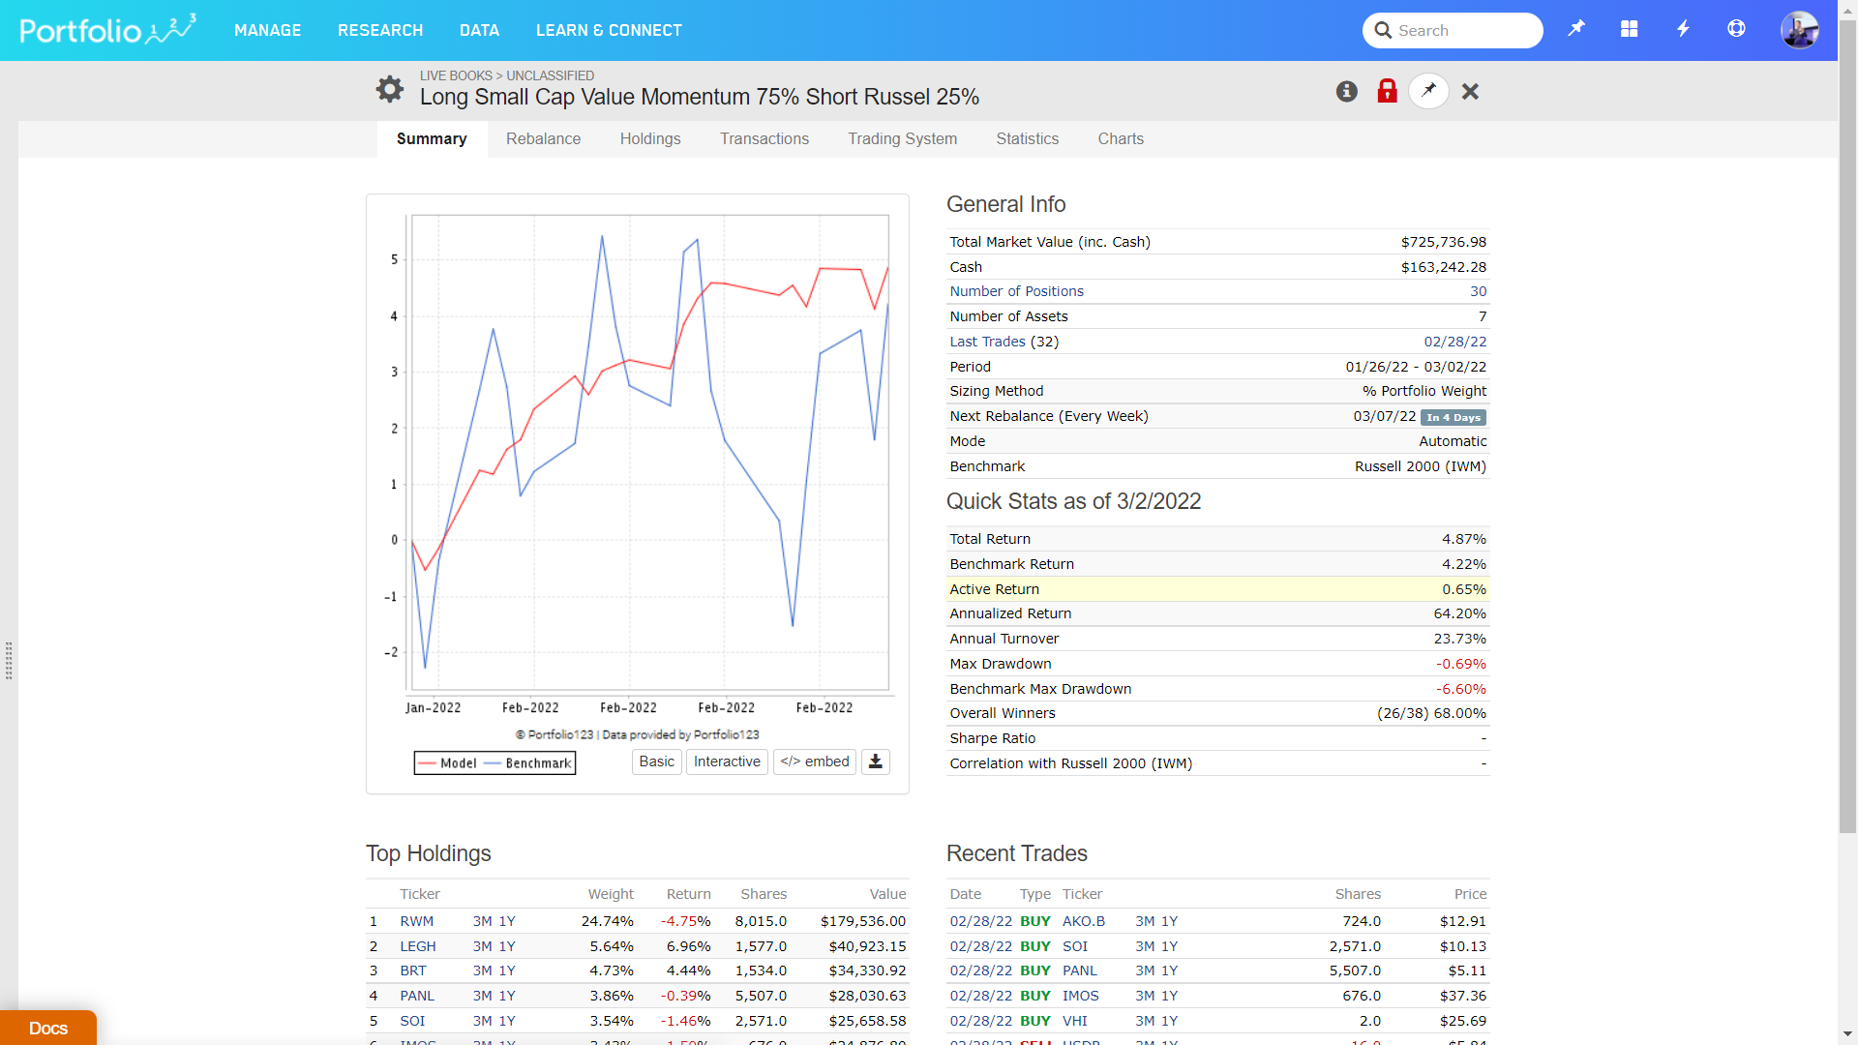The width and height of the screenshot is (1858, 1045).
Task: Switch to the Holdings tab
Action: (x=650, y=138)
